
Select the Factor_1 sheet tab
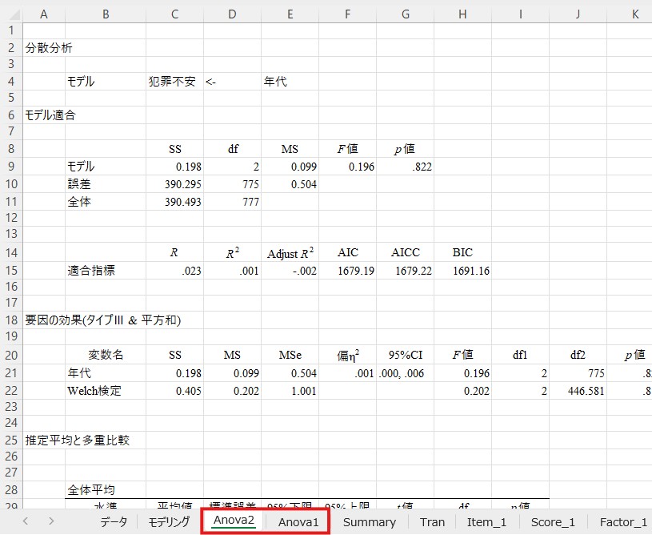(622, 522)
